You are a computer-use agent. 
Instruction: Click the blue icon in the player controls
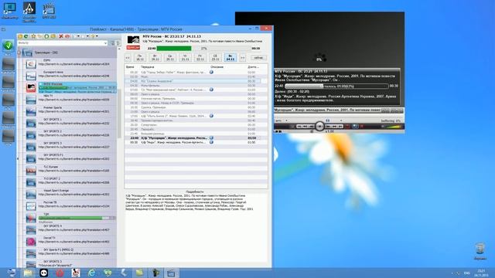[355, 127]
